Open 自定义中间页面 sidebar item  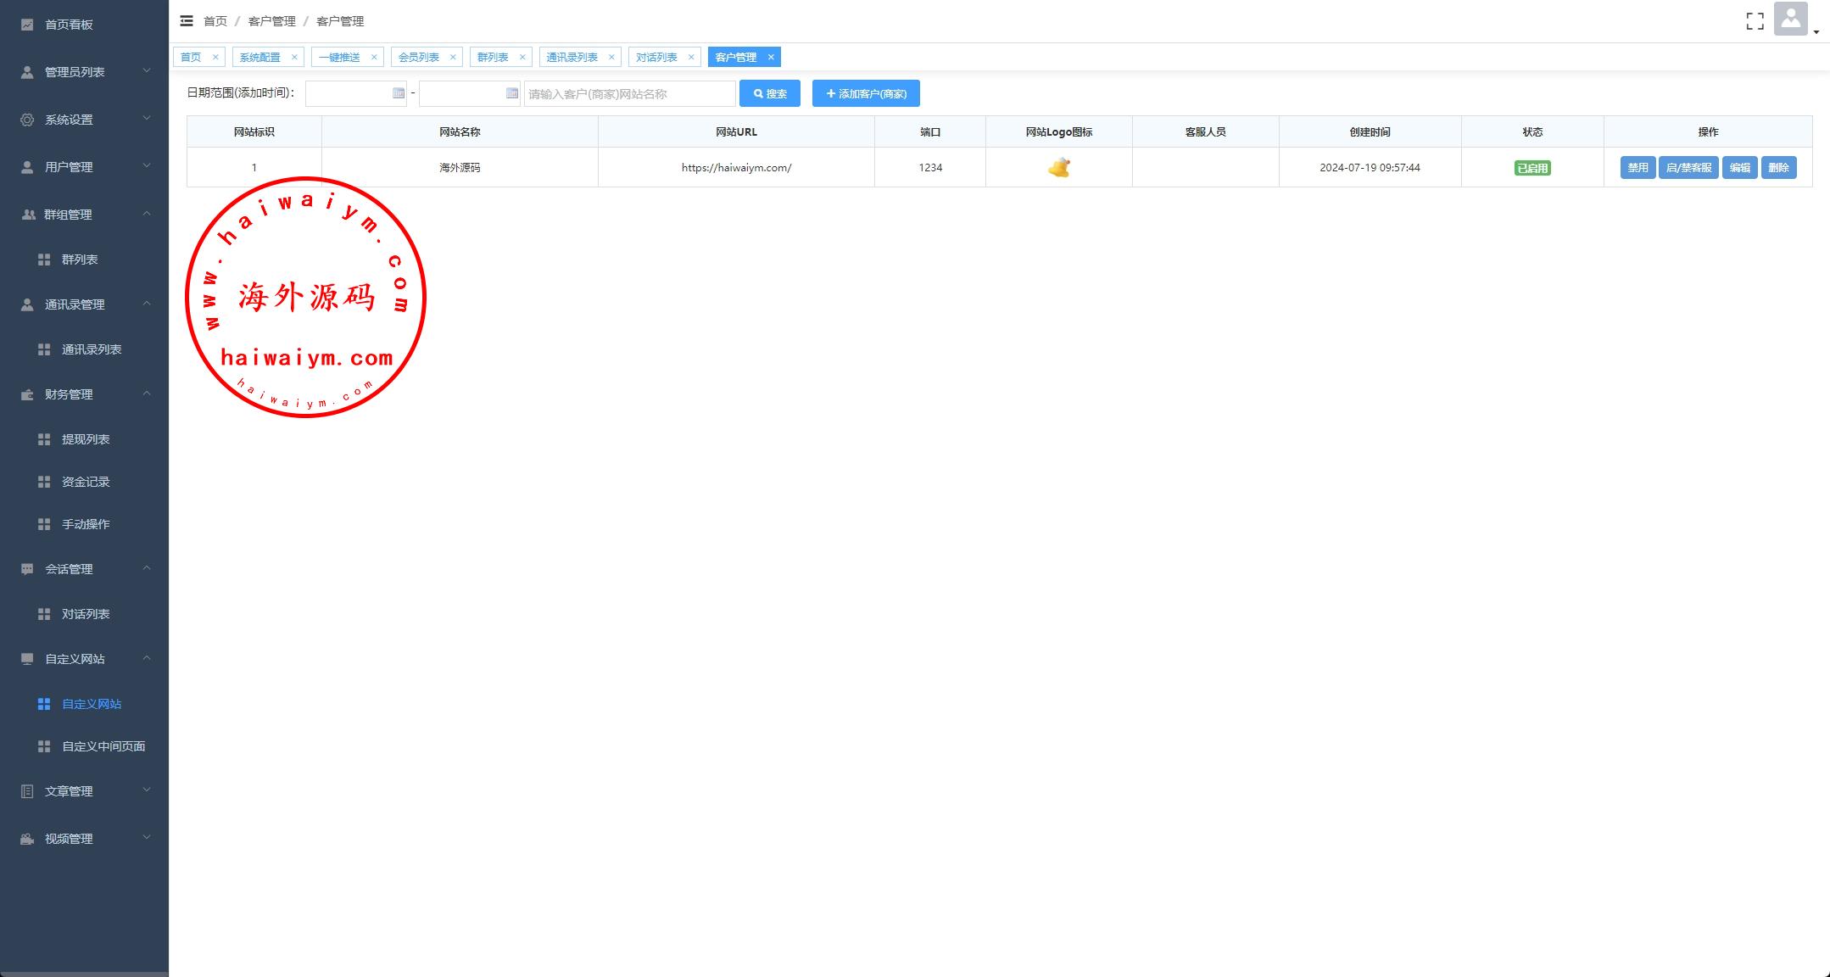point(103,746)
